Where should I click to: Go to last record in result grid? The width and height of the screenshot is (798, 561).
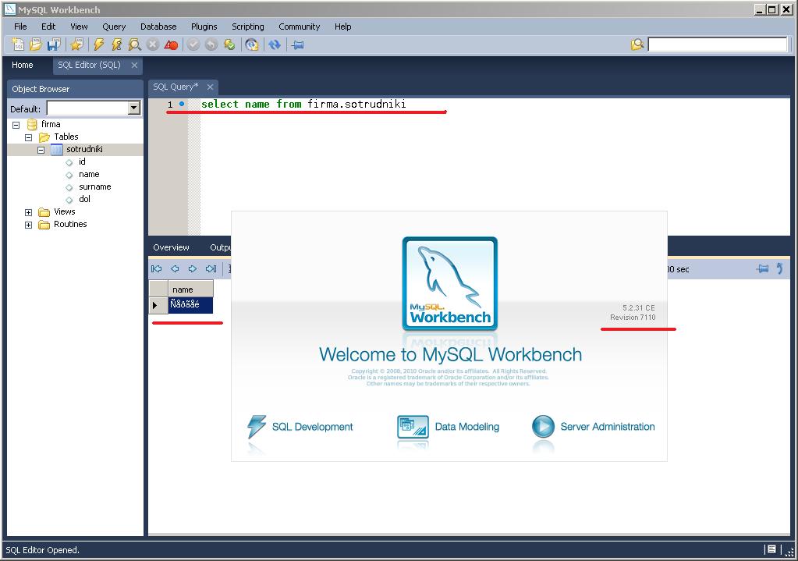(x=211, y=269)
